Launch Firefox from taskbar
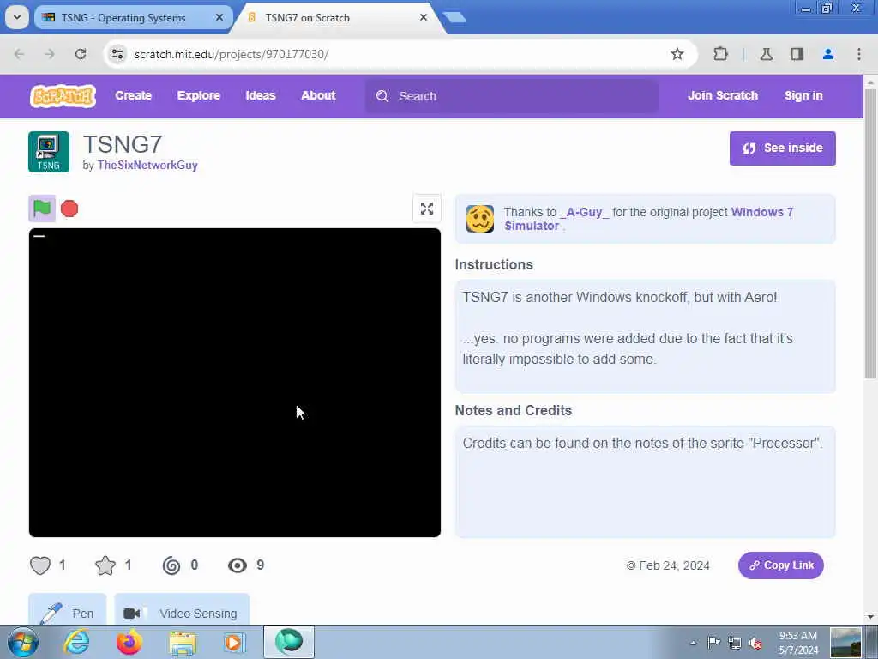Screen dimensions: 878x659 click(x=129, y=642)
